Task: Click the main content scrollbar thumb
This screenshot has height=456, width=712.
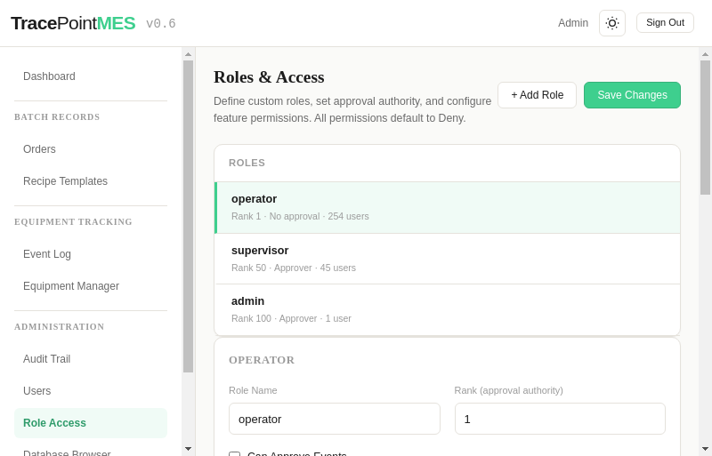Action: pyautogui.click(x=705, y=127)
